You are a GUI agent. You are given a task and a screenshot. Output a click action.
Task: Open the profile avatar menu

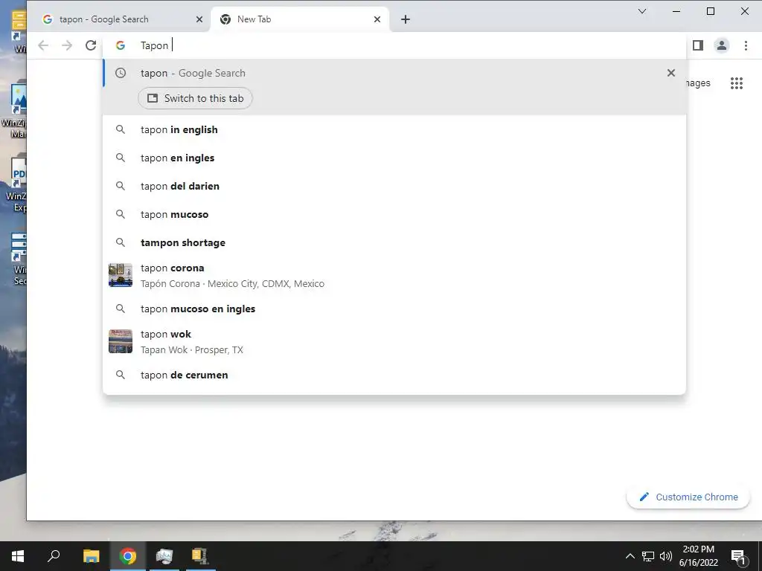click(722, 45)
